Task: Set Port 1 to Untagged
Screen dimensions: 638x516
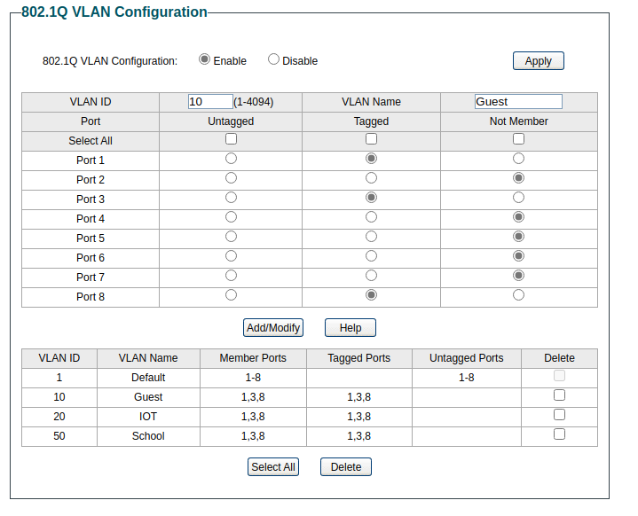Action: (x=231, y=159)
